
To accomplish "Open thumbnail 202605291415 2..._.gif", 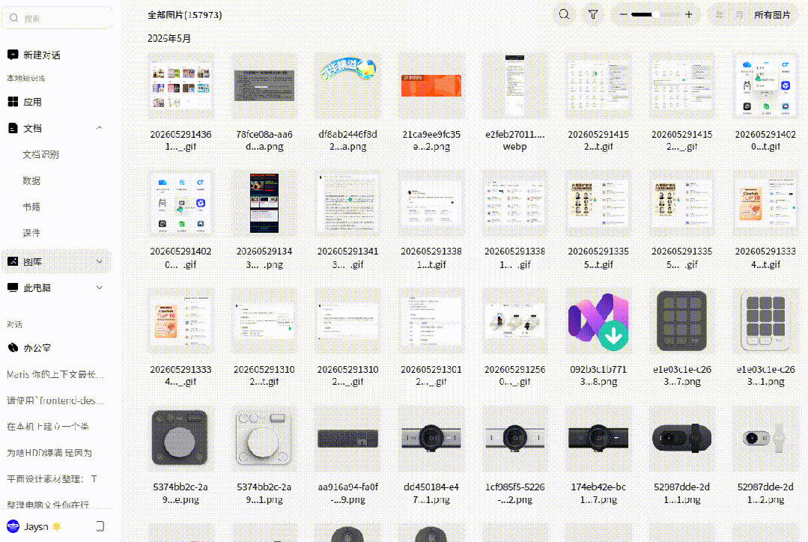I will click(x=681, y=85).
